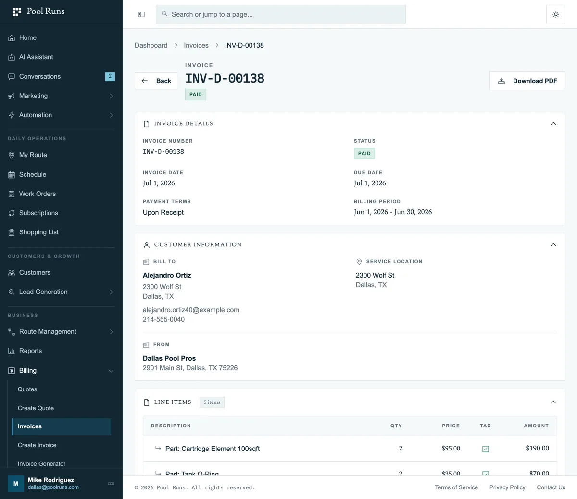Collapse the Invoice Details section
The width and height of the screenshot is (577, 499).
tap(553, 124)
